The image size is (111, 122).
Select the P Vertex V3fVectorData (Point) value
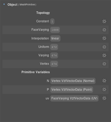point(72,89)
